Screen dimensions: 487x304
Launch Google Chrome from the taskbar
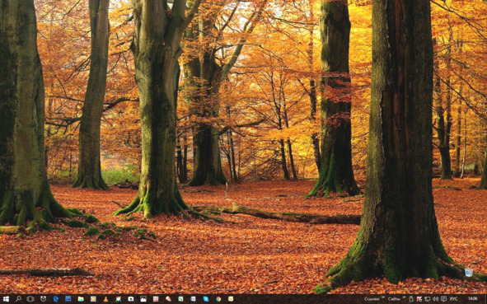pos(218,299)
